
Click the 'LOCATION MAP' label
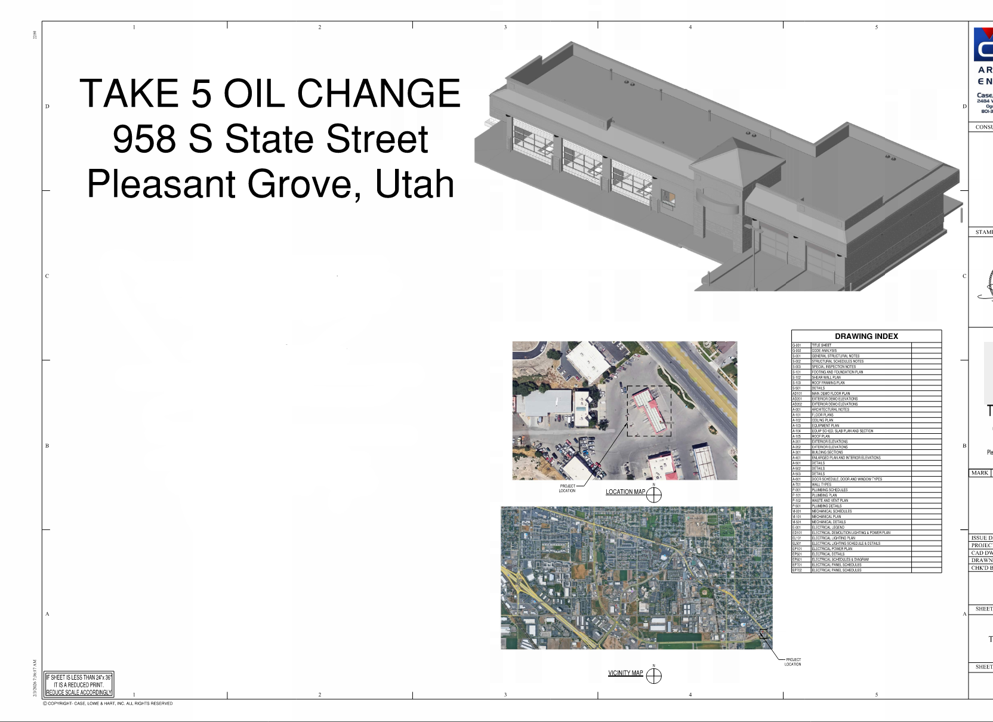(625, 492)
